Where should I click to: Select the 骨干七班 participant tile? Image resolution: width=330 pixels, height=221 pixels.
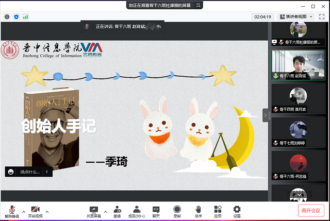tap(298, 132)
